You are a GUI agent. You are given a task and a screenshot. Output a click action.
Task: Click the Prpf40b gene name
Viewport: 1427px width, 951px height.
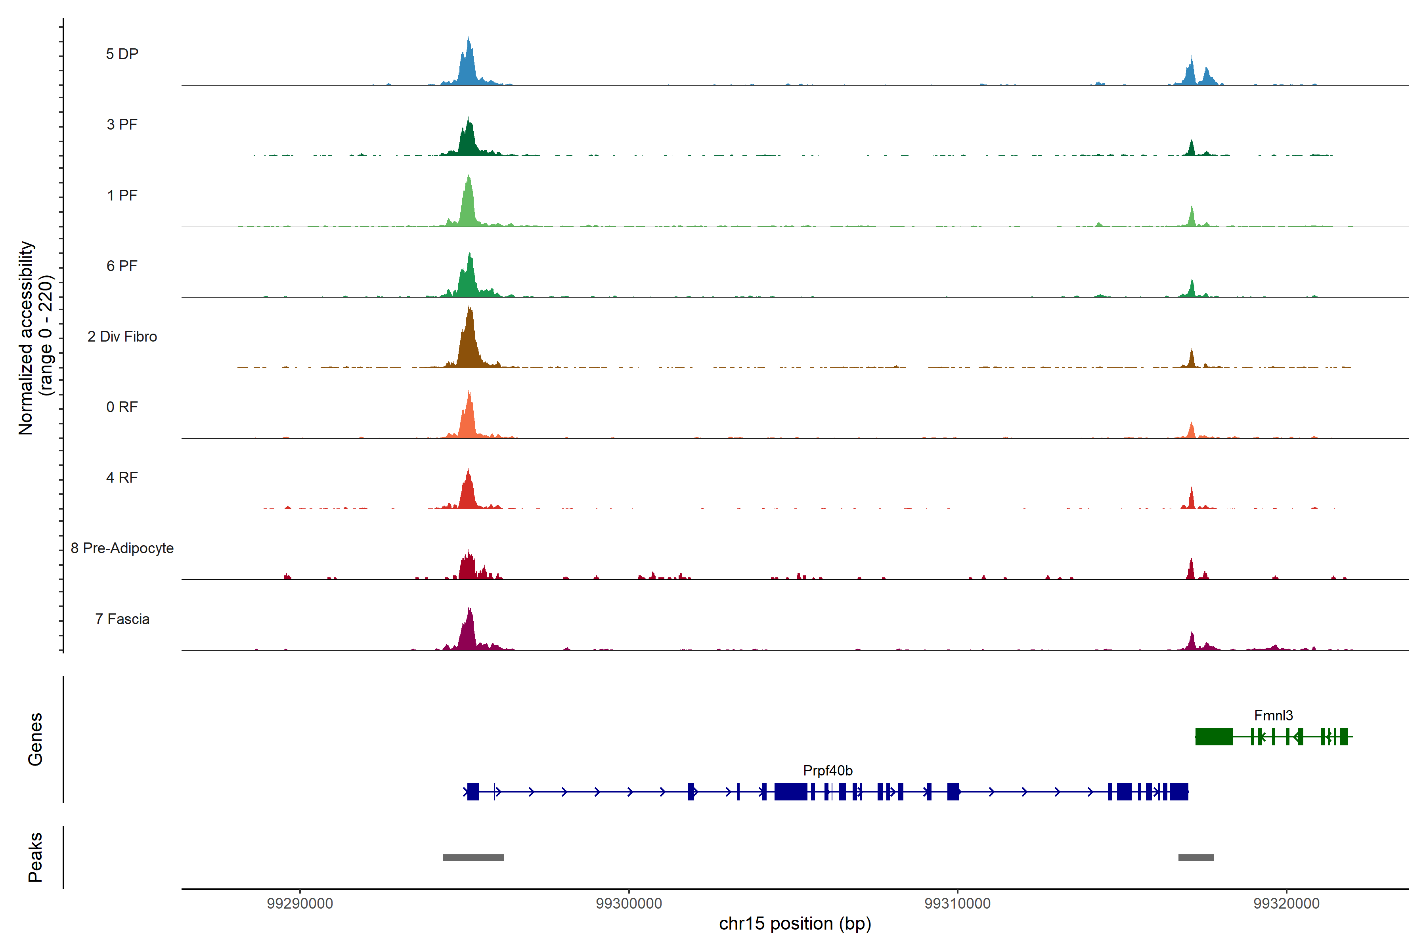pyautogui.click(x=828, y=770)
